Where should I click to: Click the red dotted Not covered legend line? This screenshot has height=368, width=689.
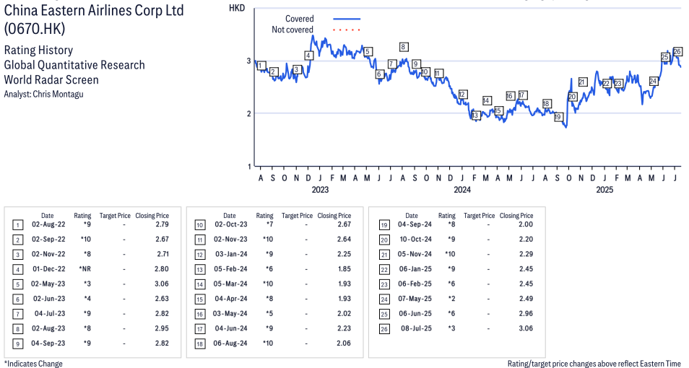[347, 30]
